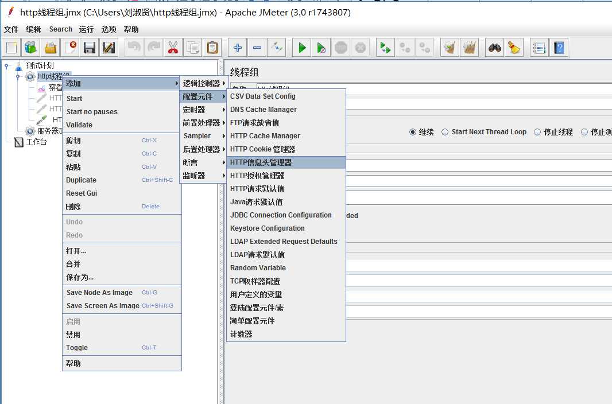Collapse the 测试计划 tree node handle
The width and height of the screenshot is (612, 404).
[7, 66]
